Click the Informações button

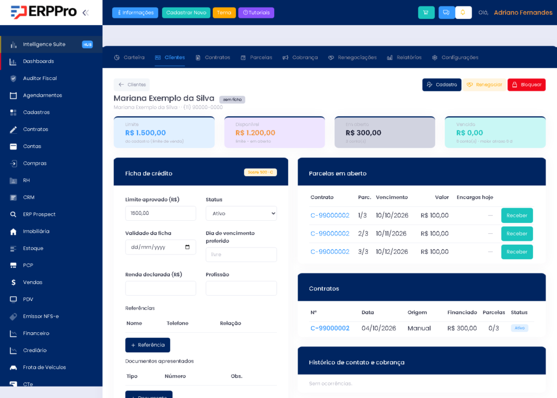point(135,13)
